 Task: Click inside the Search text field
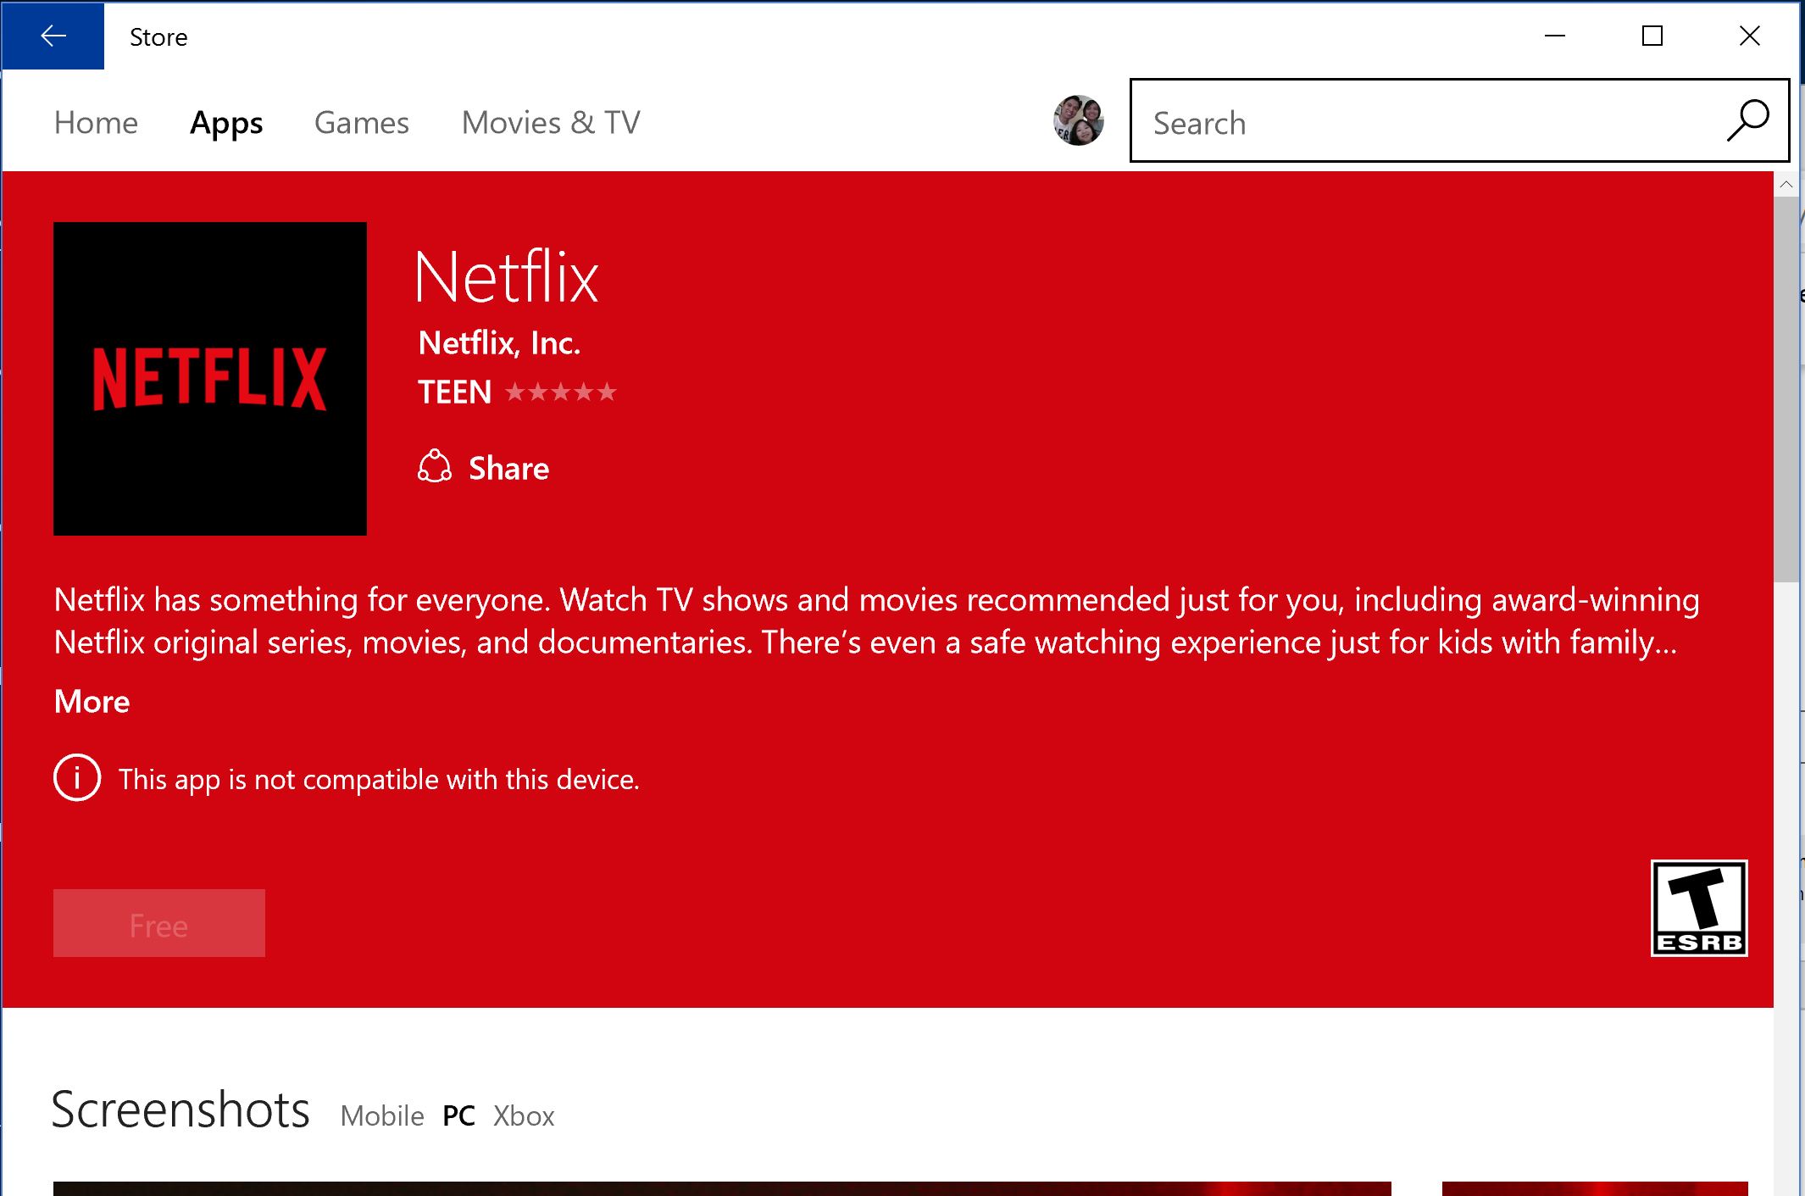pos(1424,123)
